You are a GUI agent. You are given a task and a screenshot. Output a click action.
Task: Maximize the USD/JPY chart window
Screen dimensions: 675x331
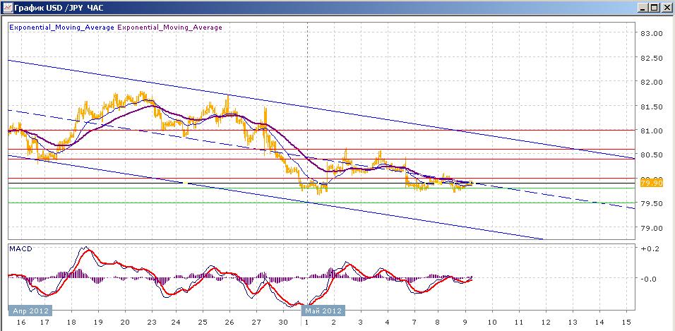pos(655,8)
